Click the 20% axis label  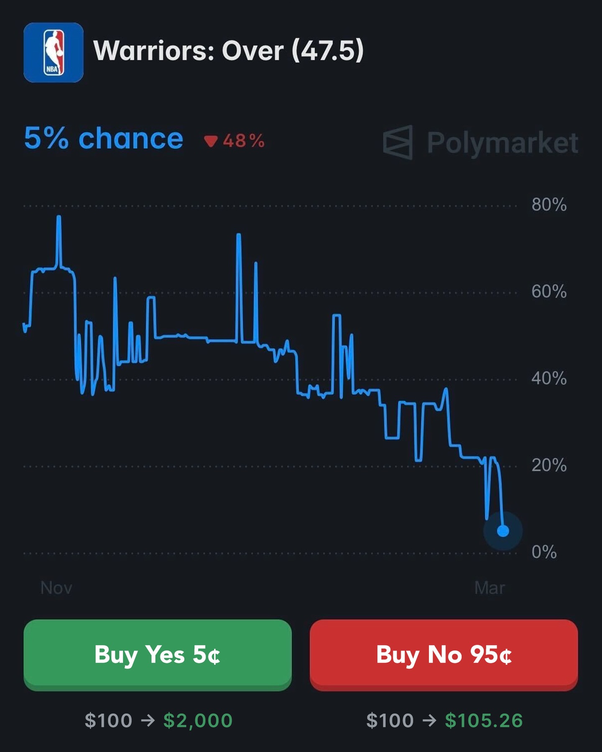coord(549,465)
